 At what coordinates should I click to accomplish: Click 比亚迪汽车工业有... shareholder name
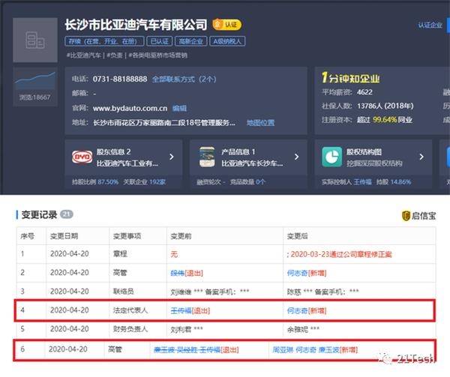point(127,163)
